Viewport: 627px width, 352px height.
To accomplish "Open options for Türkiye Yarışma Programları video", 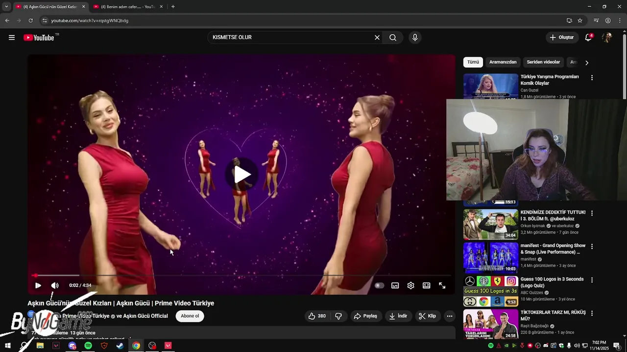I will click(x=592, y=78).
